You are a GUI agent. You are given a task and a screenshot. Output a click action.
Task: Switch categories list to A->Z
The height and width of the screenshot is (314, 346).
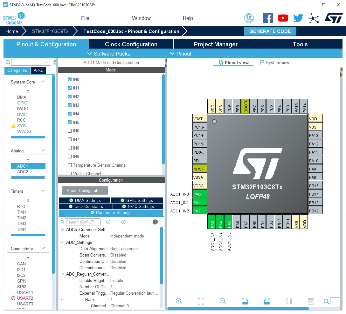coord(38,70)
